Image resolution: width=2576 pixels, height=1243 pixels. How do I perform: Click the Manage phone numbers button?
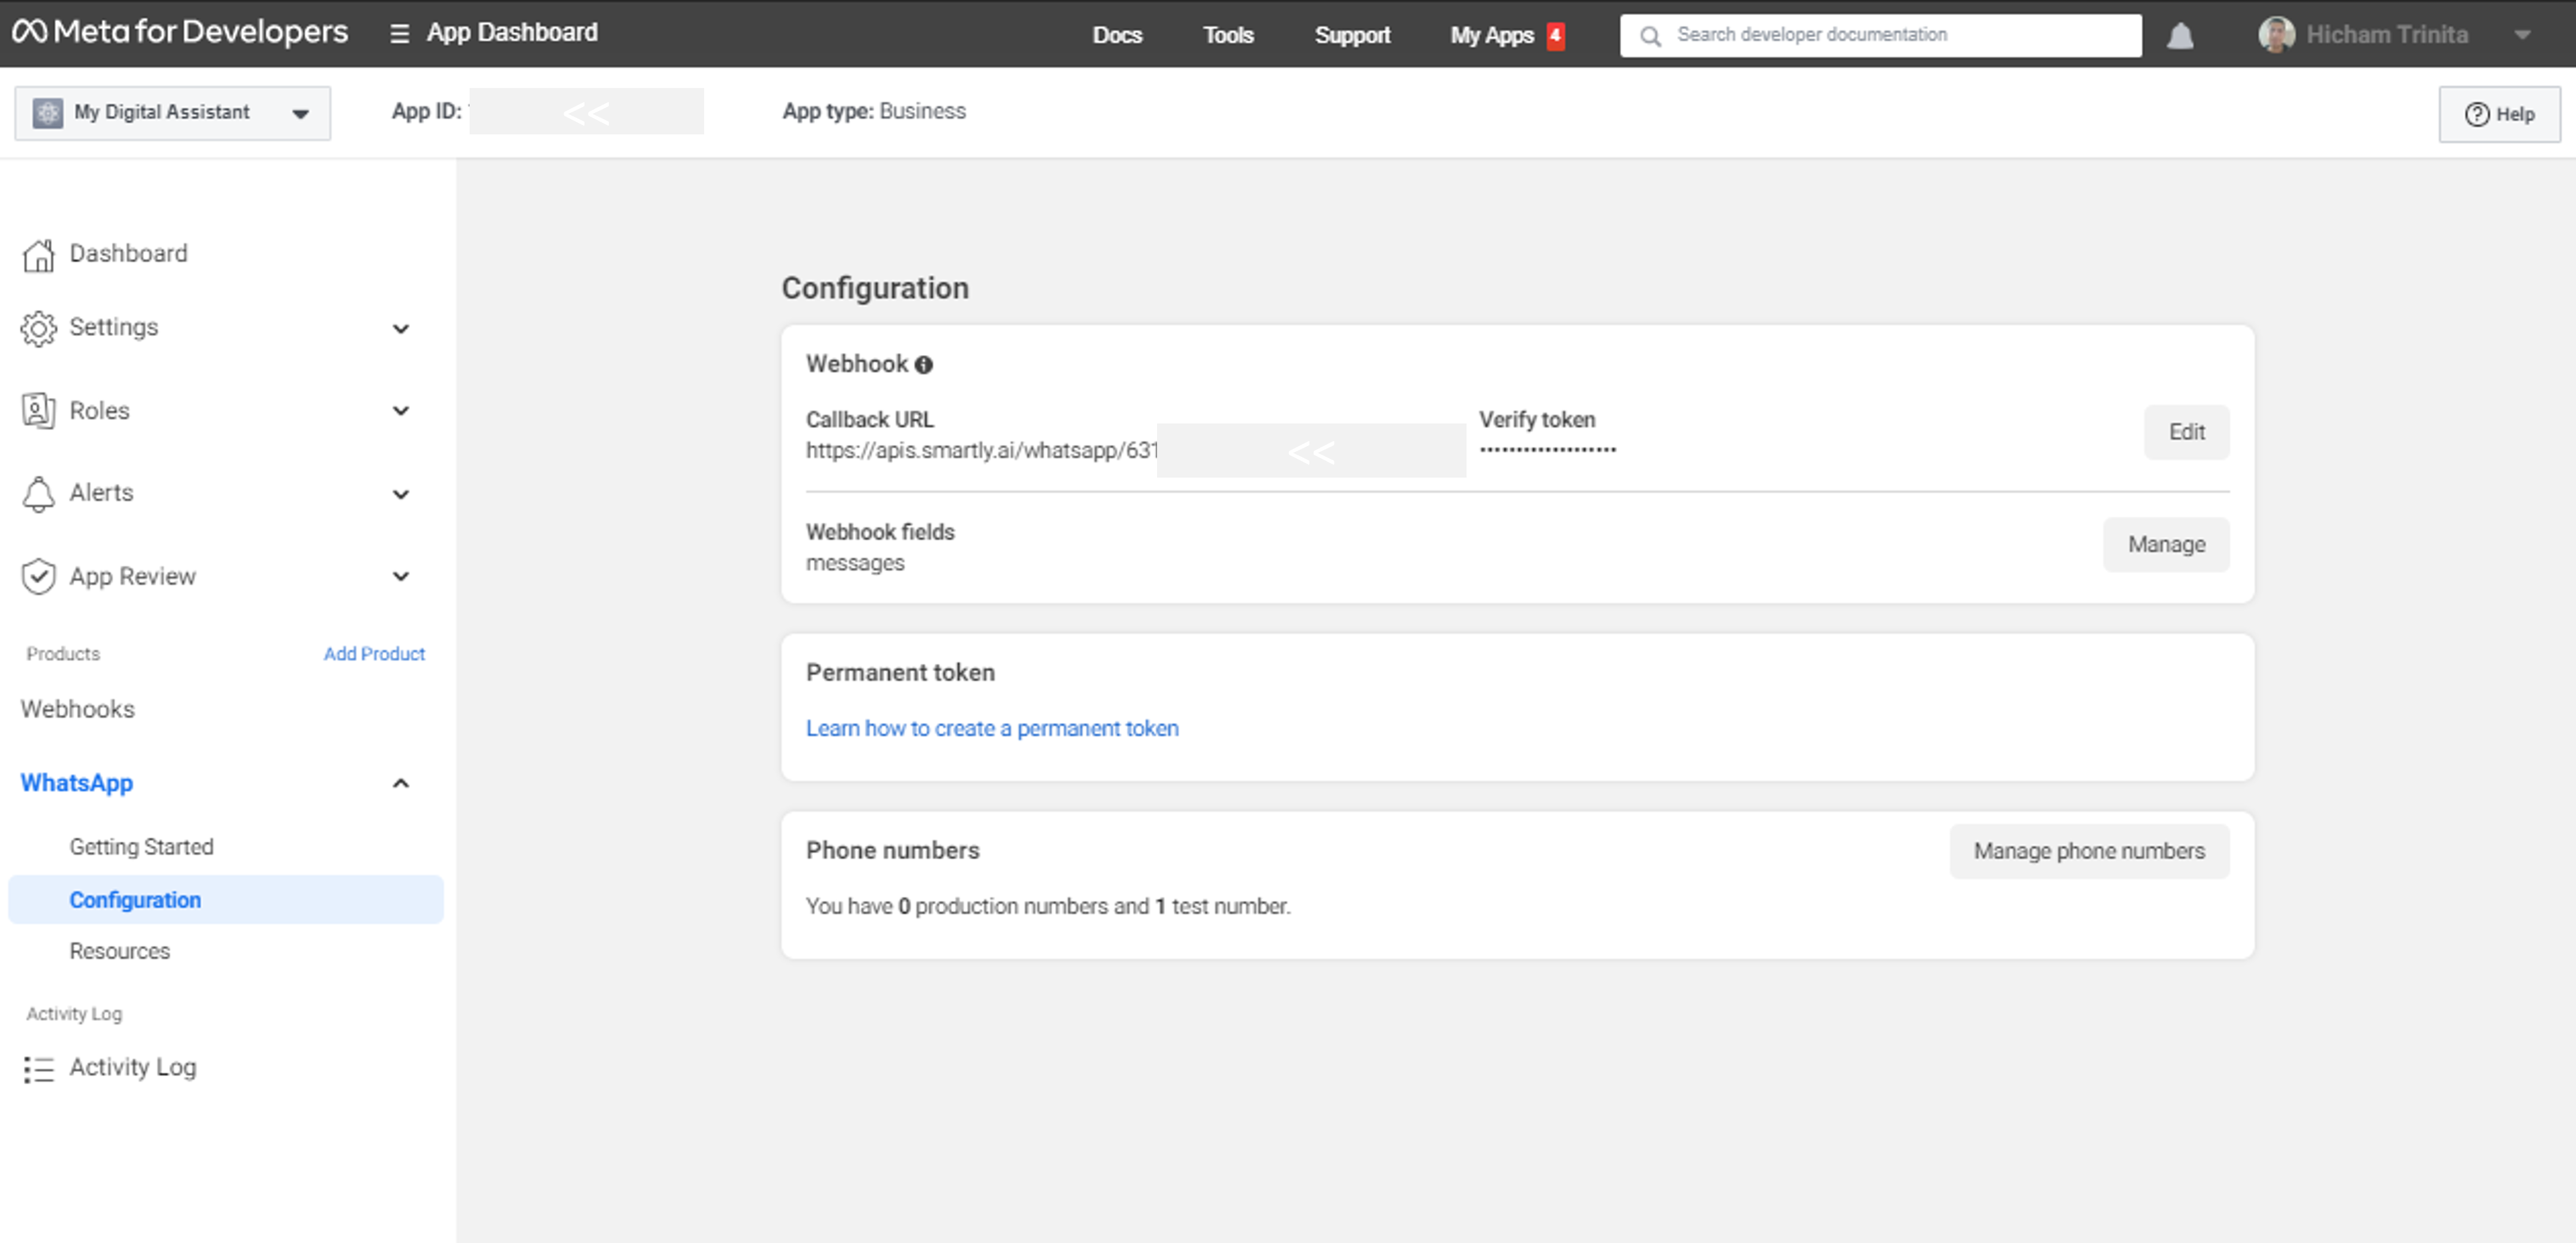click(2088, 851)
